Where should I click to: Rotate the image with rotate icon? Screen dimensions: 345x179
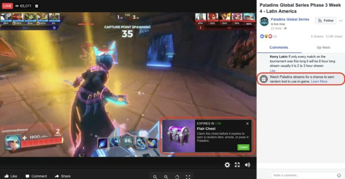[177, 176]
